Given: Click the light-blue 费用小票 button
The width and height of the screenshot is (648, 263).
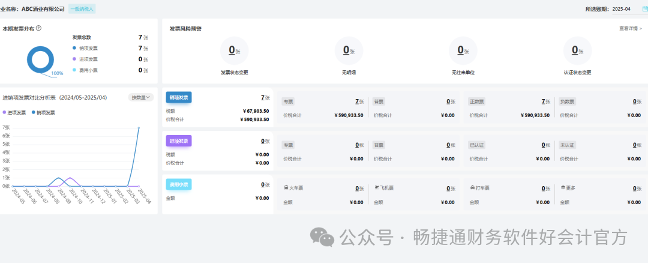Looking at the screenshot, I should 179,184.
